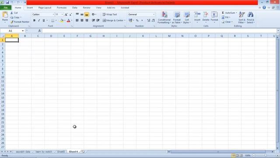Image resolution: width=280 pixels, height=158 pixels.
Task: Click the Find & Select binoculars icon
Action: click(x=250, y=14)
